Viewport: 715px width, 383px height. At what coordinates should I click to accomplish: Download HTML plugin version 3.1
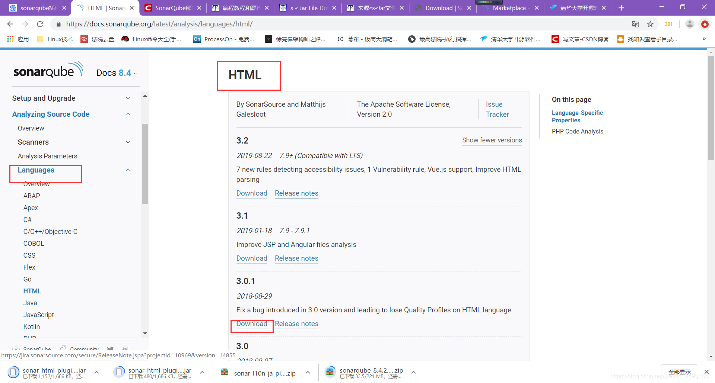[x=252, y=258]
